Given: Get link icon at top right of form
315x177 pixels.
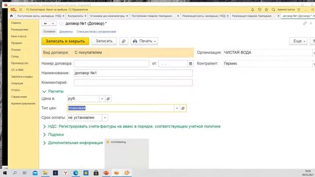Looking at the screenshot, I should 305,23.
